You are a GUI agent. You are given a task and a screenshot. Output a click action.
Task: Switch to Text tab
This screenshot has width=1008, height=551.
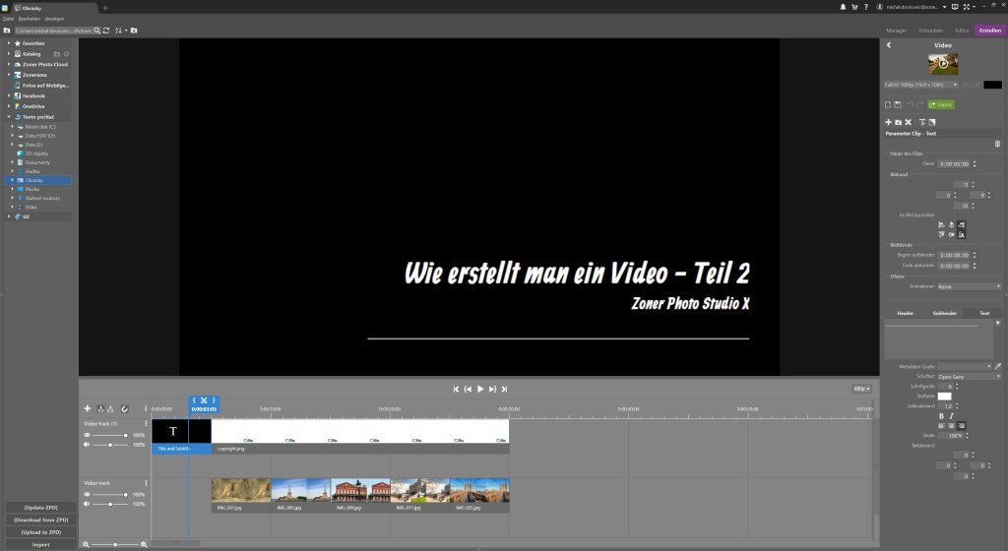pyautogui.click(x=984, y=313)
